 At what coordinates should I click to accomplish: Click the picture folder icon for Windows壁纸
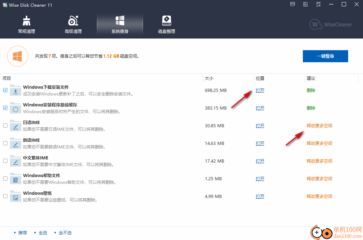coord(16,196)
